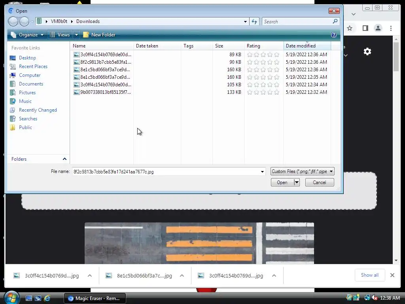Close the Chrome downloads bar
The height and width of the screenshot is (304, 405).
[x=392, y=275]
